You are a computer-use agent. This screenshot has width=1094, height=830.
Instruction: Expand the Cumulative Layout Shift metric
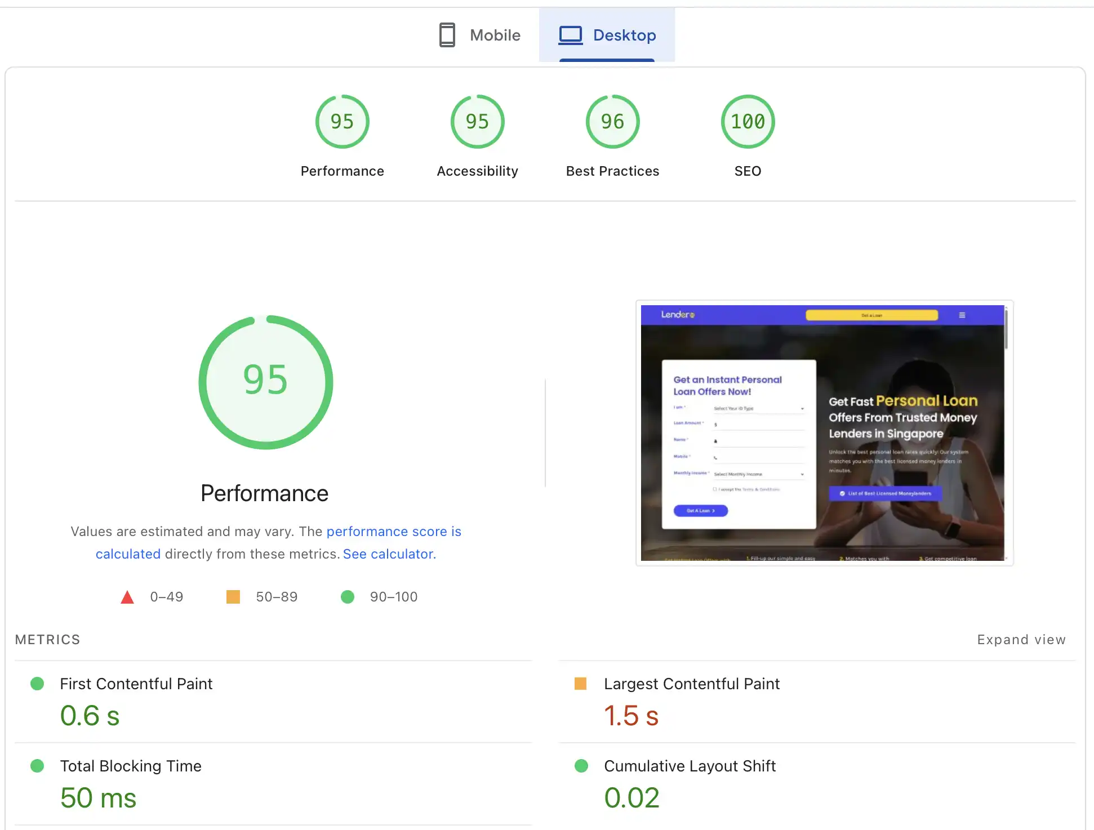690,766
